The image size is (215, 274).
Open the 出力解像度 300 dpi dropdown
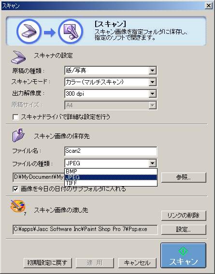click(x=111, y=94)
